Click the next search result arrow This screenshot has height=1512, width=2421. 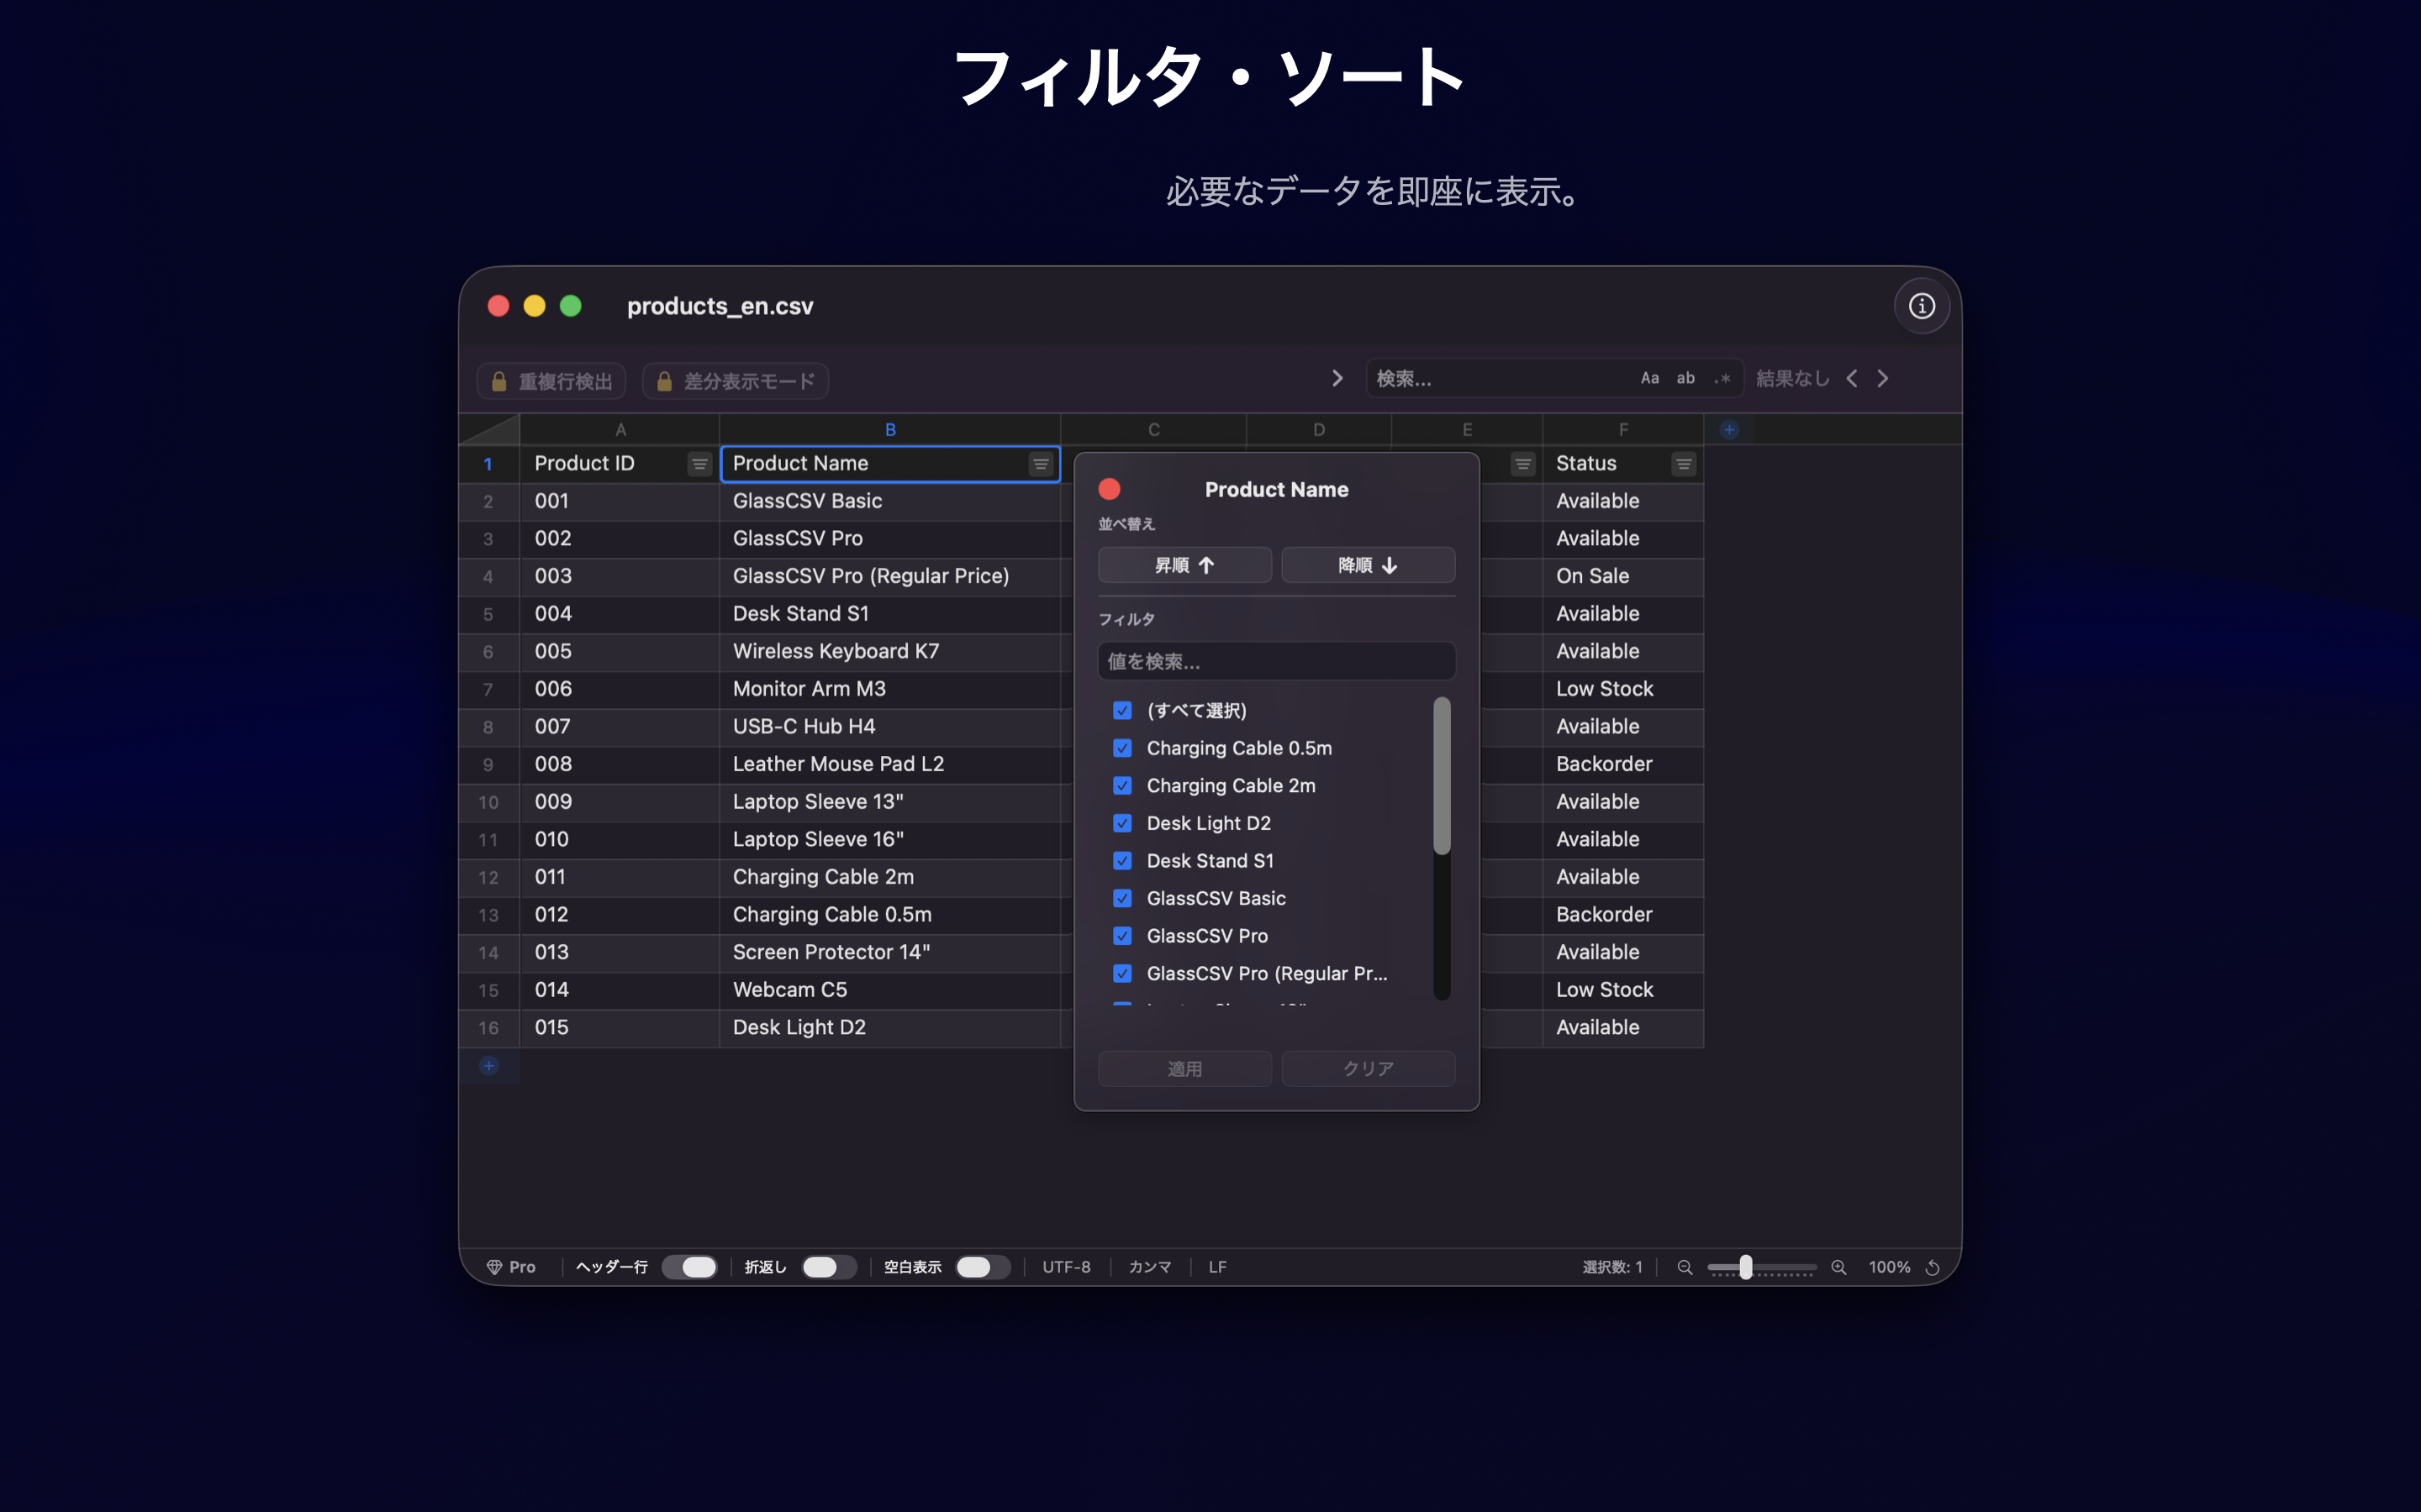[1883, 377]
